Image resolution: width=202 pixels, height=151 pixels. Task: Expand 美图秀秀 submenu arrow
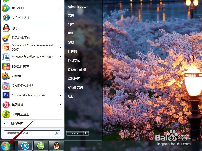pos(60,105)
